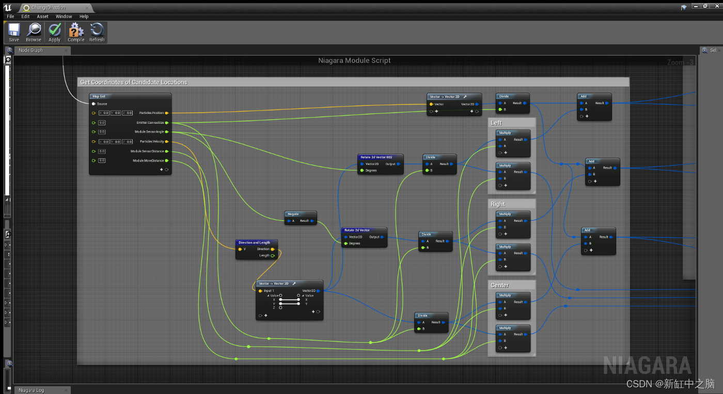Click the Module.SensorAngle output pin
Image resolution: width=723 pixels, height=394 pixels.
coord(166,132)
